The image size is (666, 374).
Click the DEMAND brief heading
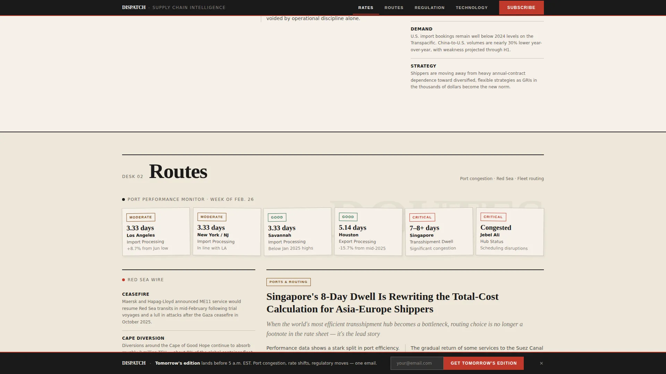pos(421,29)
